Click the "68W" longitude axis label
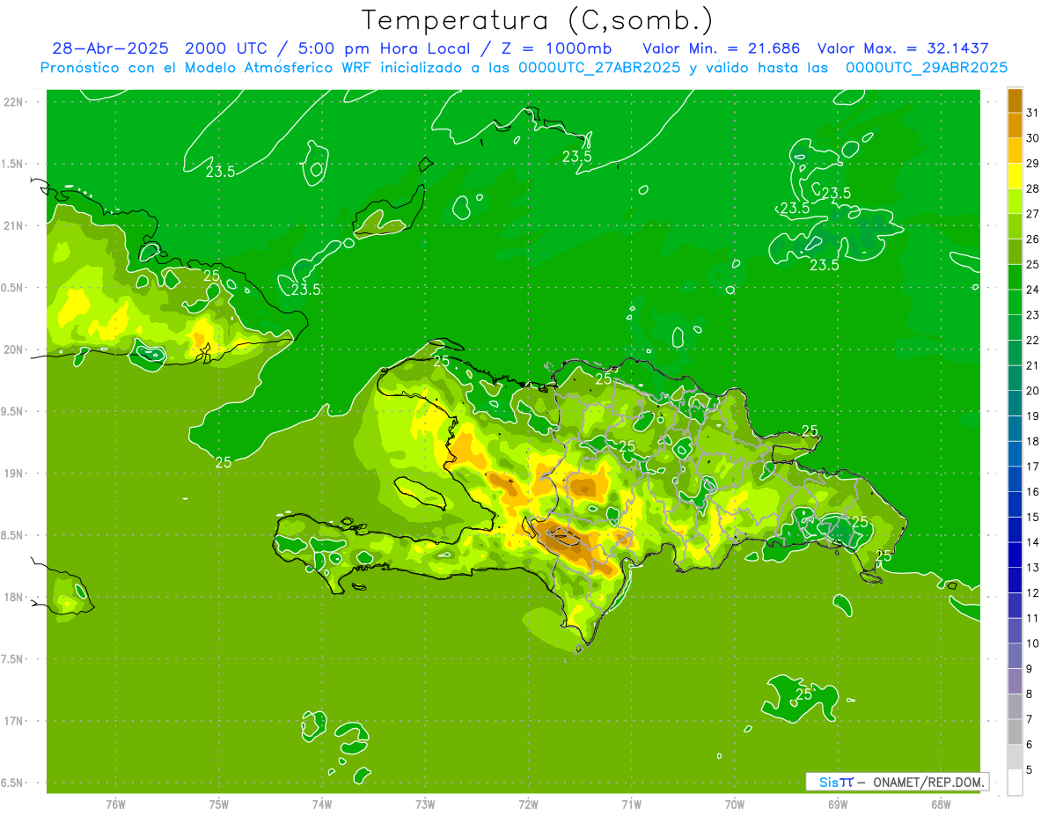Screen dimensions: 1056x816 click(x=941, y=804)
